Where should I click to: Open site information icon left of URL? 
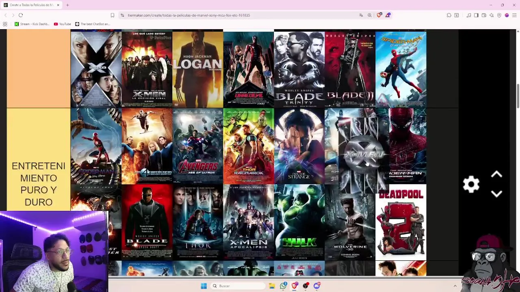tap(122, 15)
